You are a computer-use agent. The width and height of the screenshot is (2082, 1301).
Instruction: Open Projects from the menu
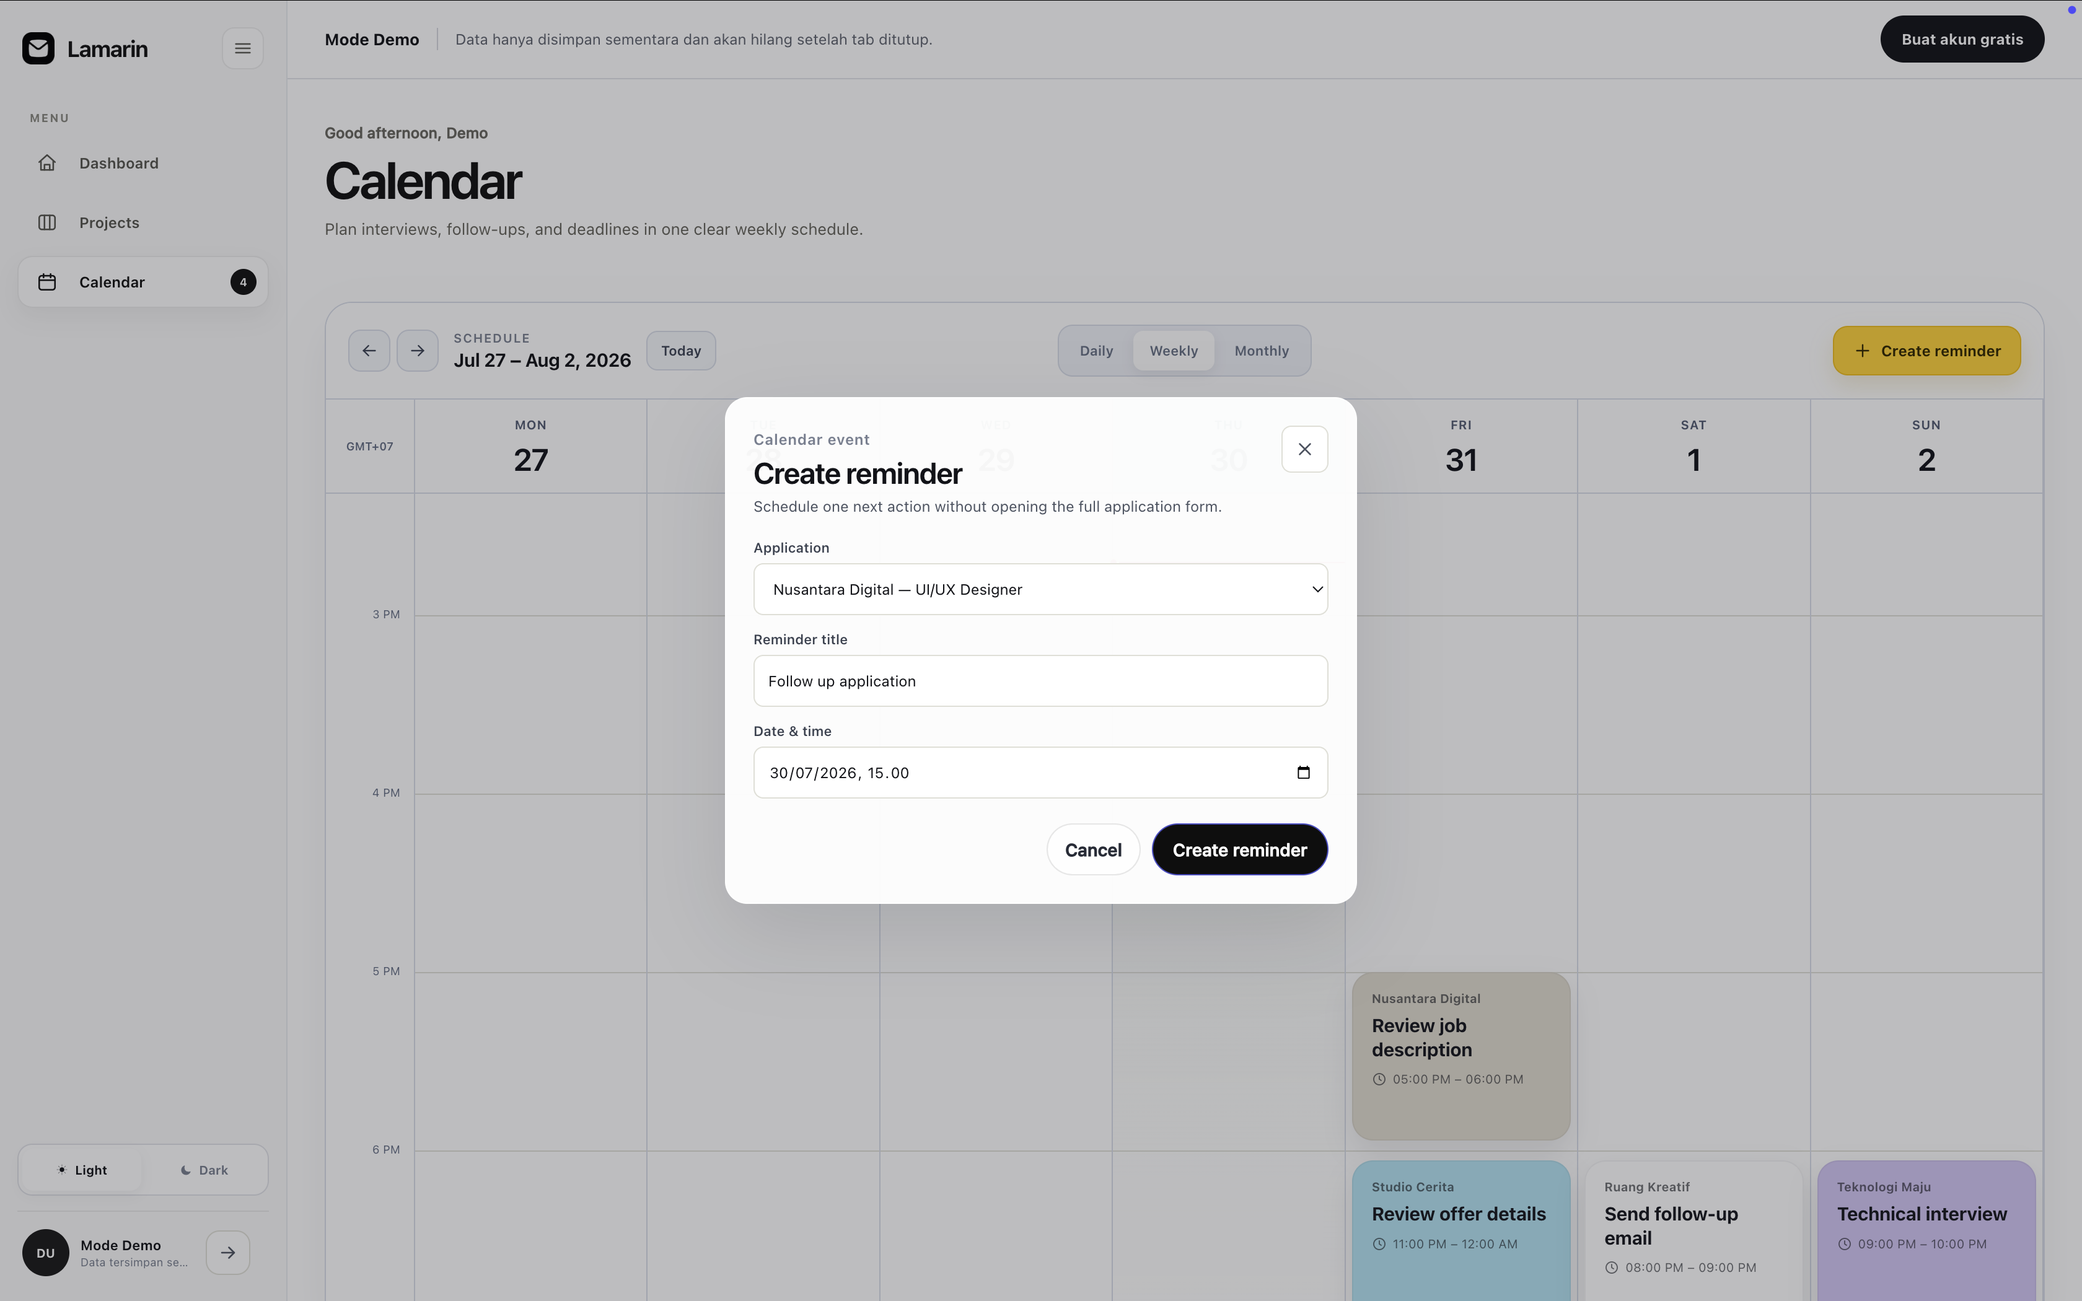(x=143, y=222)
